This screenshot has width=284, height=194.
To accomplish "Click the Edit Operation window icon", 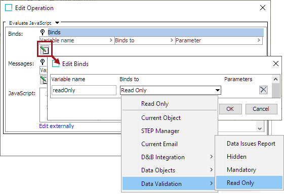I will point(9,8).
